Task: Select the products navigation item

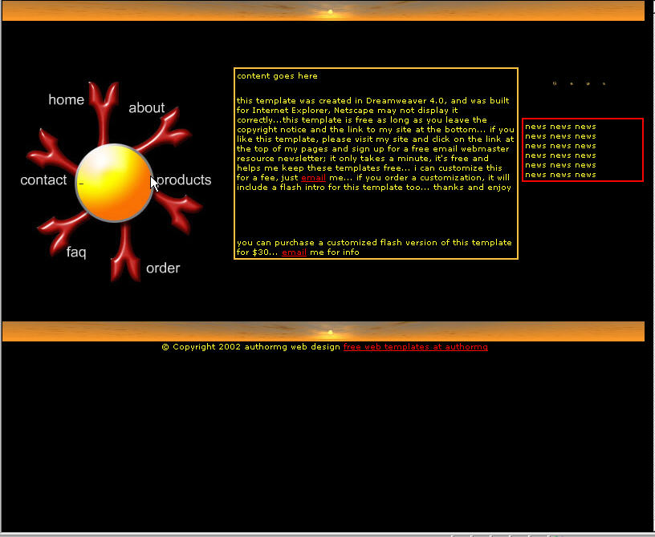Action: [x=184, y=180]
